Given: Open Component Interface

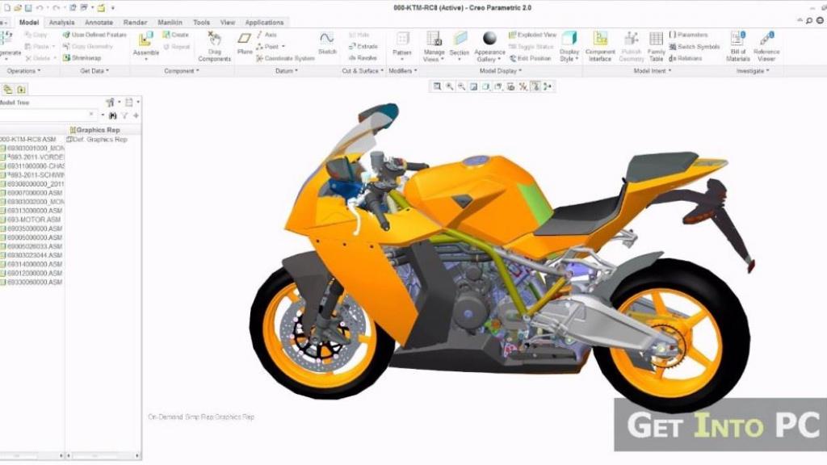Looking at the screenshot, I should (x=600, y=46).
